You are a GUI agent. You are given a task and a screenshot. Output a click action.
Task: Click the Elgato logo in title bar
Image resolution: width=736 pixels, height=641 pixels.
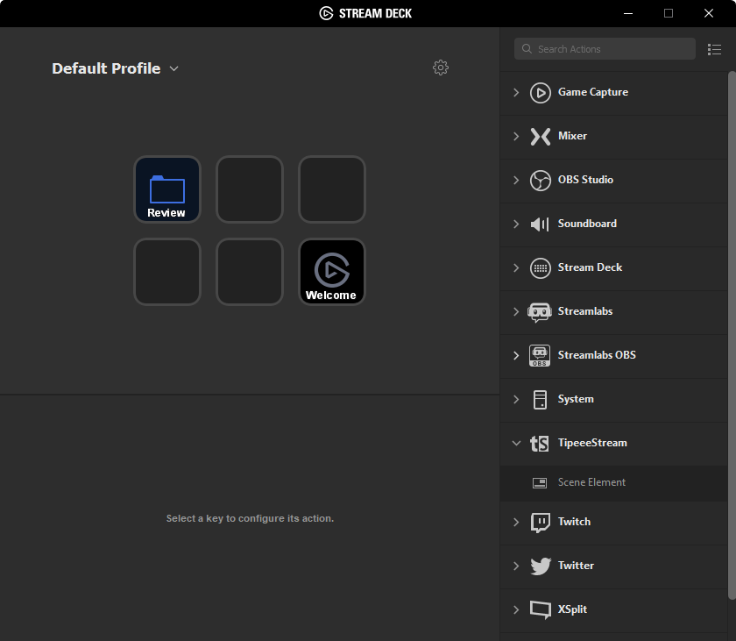tap(326, 13)
